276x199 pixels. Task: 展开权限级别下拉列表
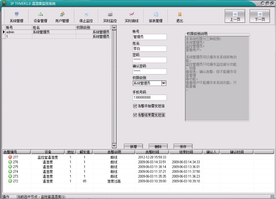(x=164, y=83)
